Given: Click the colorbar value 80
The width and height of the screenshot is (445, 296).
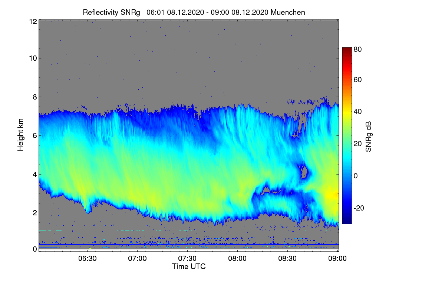Looking at the screenshot, I should 358,49.
